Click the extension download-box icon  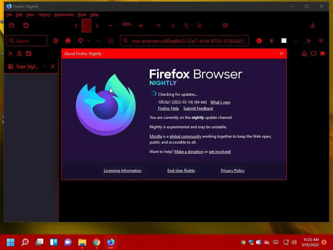point(272,41)
